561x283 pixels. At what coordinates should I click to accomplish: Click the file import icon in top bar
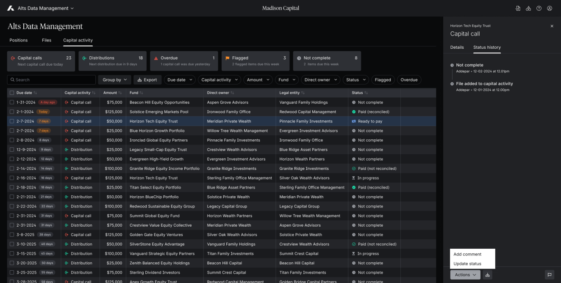point(518,8)
